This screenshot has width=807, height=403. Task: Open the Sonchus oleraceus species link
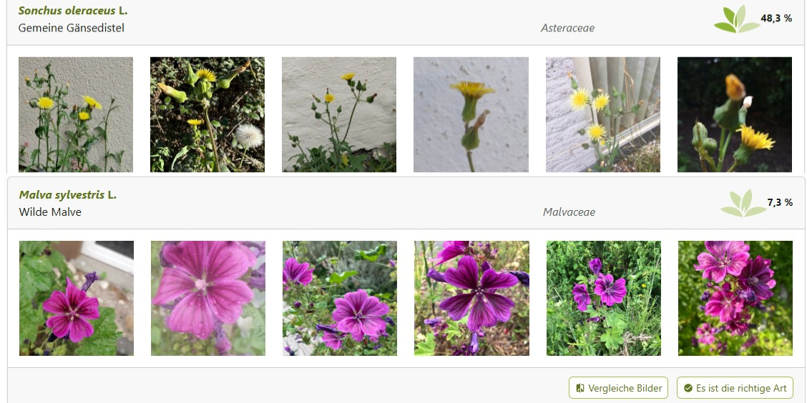click(72, 11)
